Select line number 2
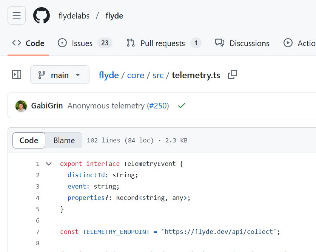 [x=38, y=175]
